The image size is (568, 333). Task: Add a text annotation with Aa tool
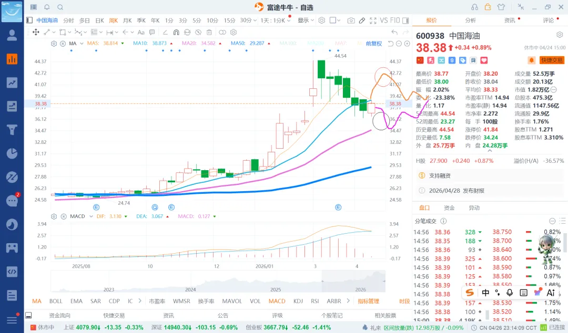point(141,32)
